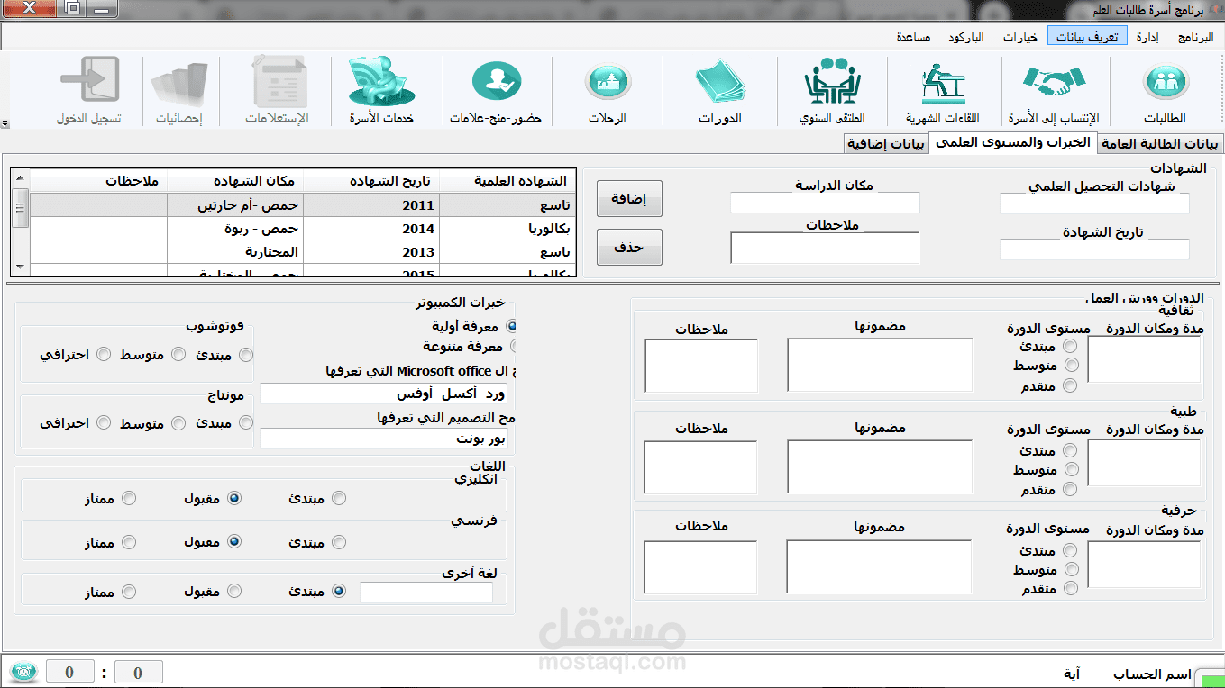Switch to الخبرات والمستوى العلمي tab
Viewport: 1225px width, 688px height.
1012,142
